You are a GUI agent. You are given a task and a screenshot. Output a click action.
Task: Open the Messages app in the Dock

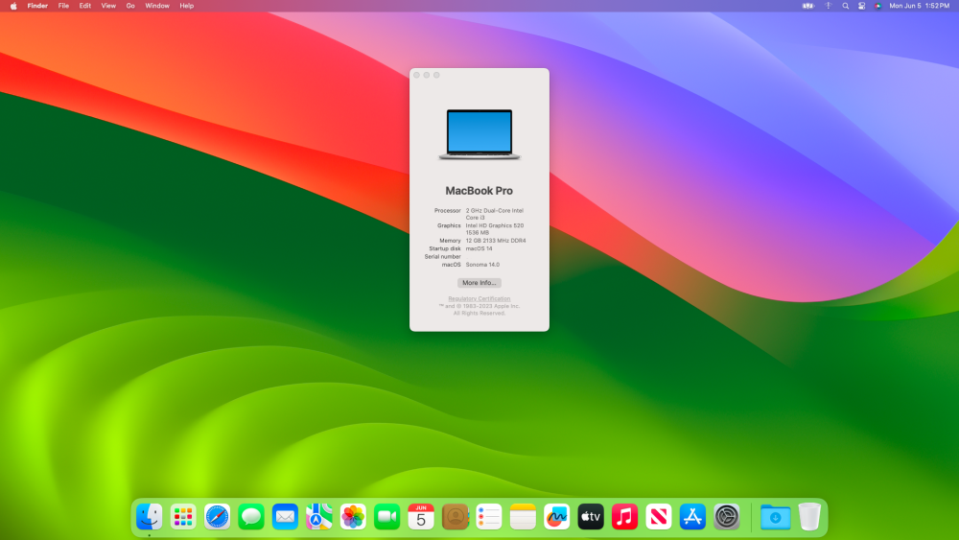tap(250, 517)
